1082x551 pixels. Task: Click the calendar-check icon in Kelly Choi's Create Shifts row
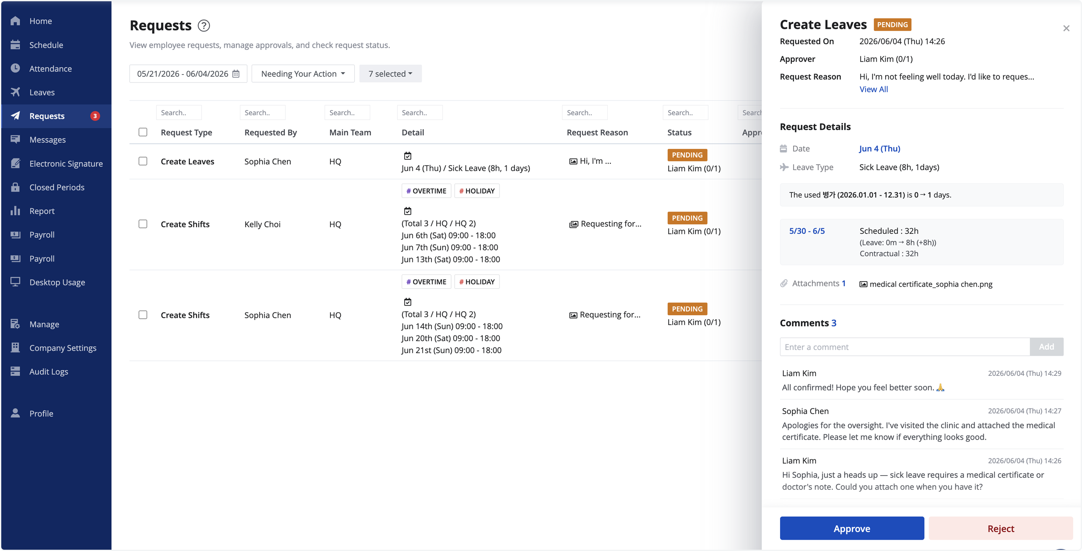pyautogui.click(x=408, y=211)
